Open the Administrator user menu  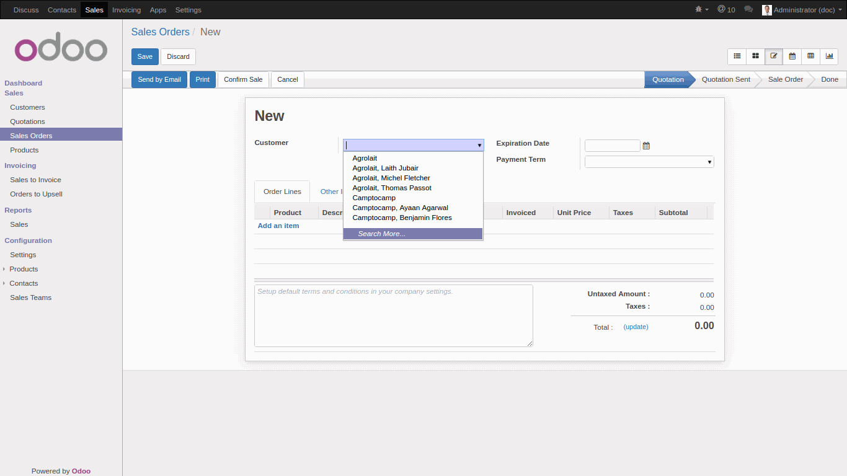click(802, 9)
